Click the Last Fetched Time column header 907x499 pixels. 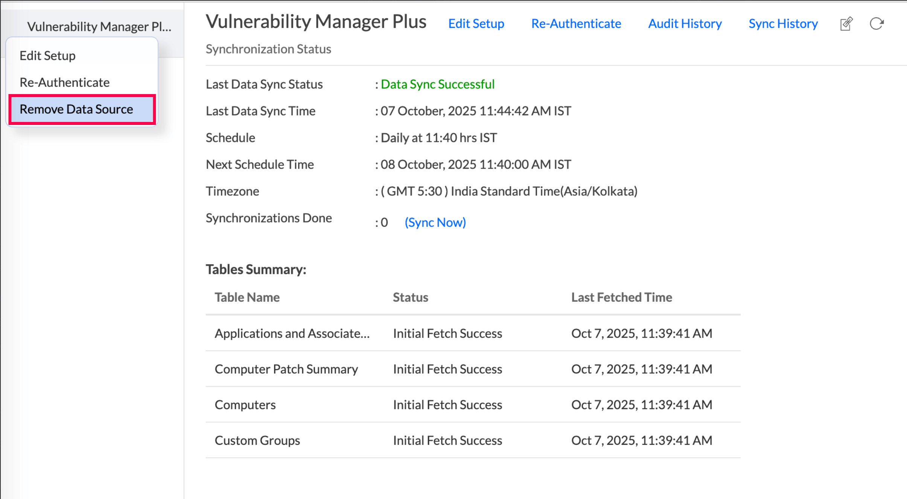click(621, 297)
